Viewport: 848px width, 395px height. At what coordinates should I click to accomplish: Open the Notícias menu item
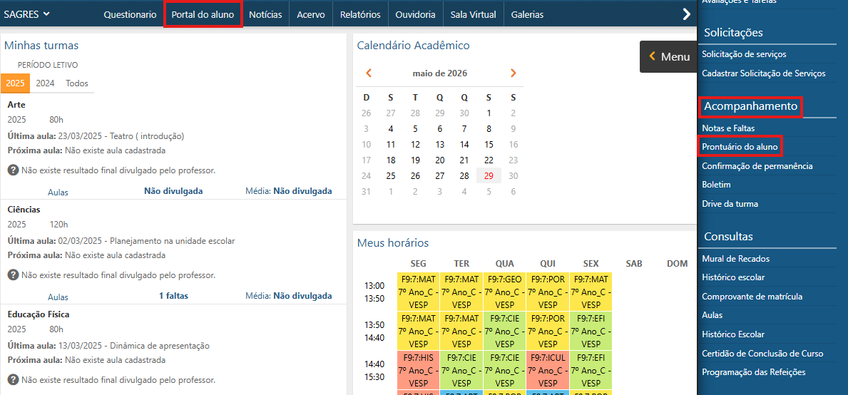(265, 14)
